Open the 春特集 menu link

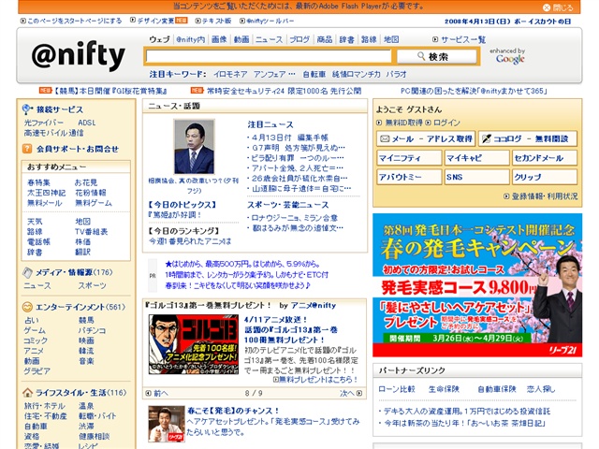tap(38, 182)
